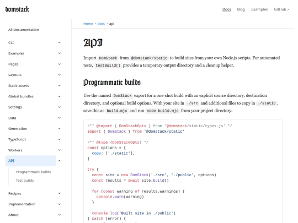Click the Home breadcrumb link
This screenshot has width=298, height=223.
pos(88,24)
